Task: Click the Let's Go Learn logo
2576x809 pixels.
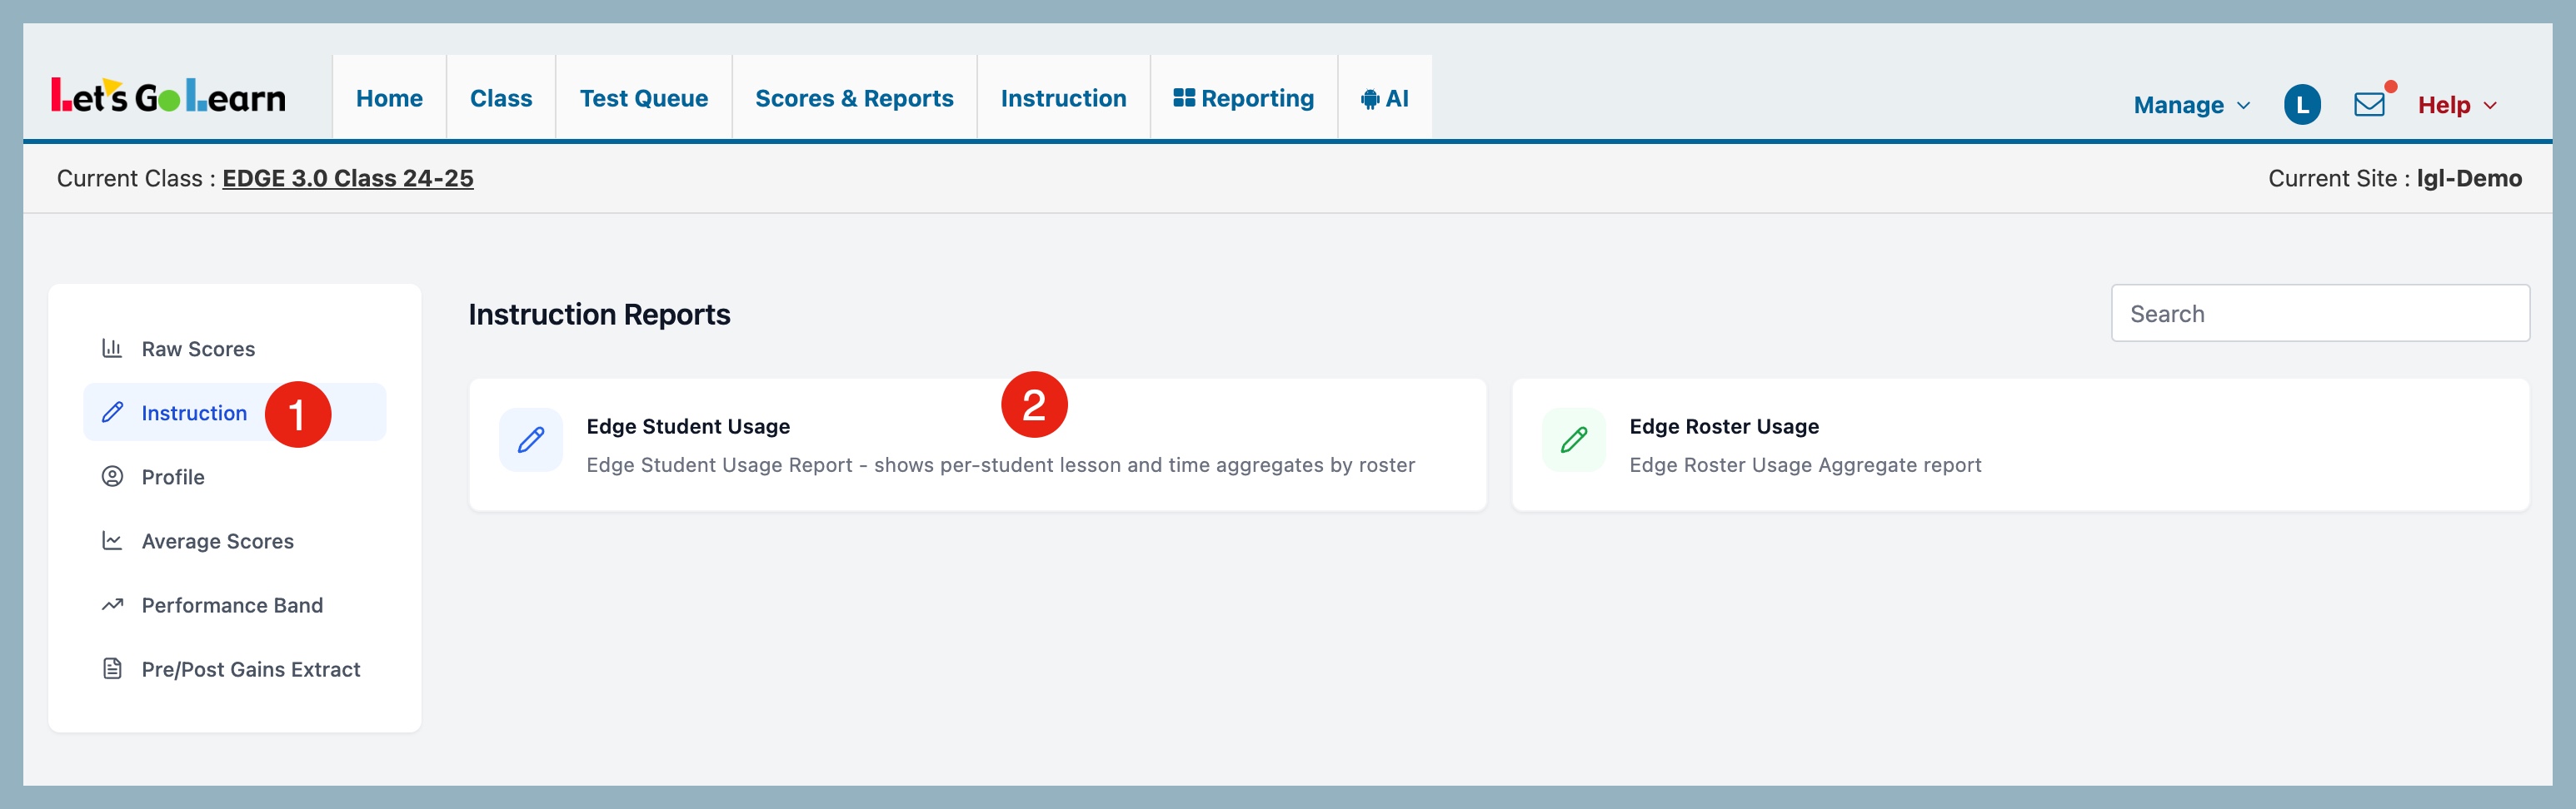Action: 168,97
